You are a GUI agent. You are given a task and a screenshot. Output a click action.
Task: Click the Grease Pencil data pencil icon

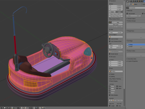click(110, 22)
